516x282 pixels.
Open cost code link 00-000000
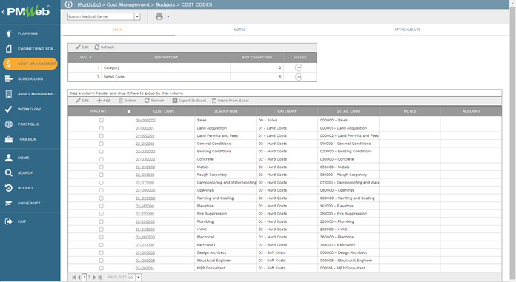[145, 121]
